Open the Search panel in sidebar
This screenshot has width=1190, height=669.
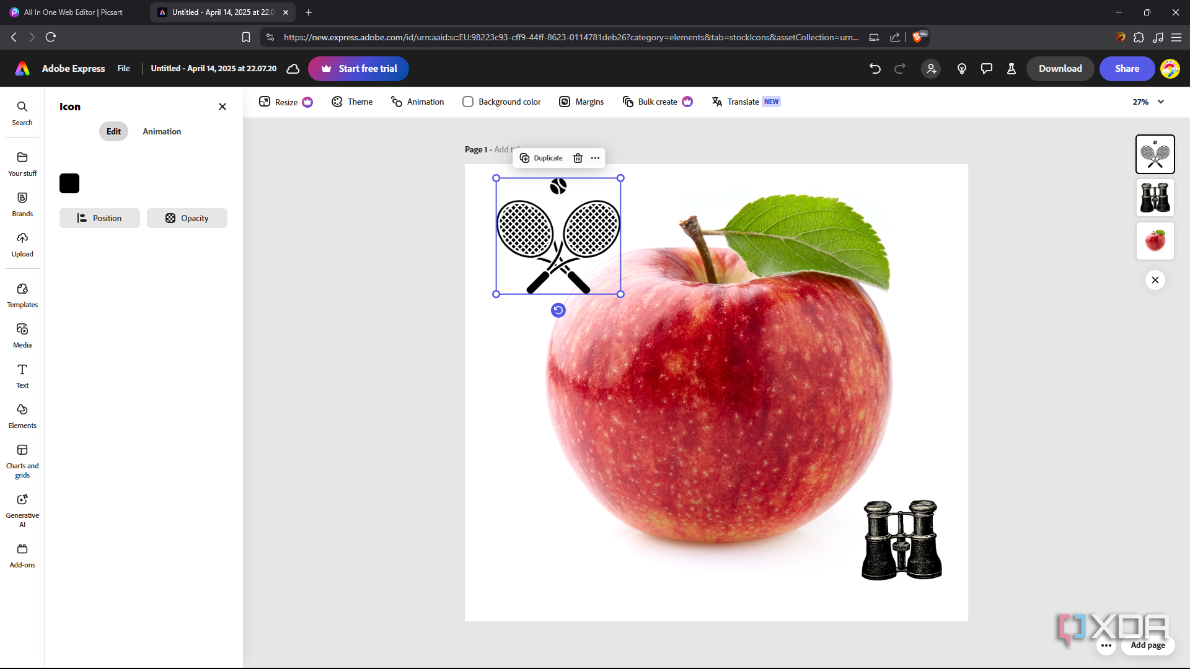(22, 113)
